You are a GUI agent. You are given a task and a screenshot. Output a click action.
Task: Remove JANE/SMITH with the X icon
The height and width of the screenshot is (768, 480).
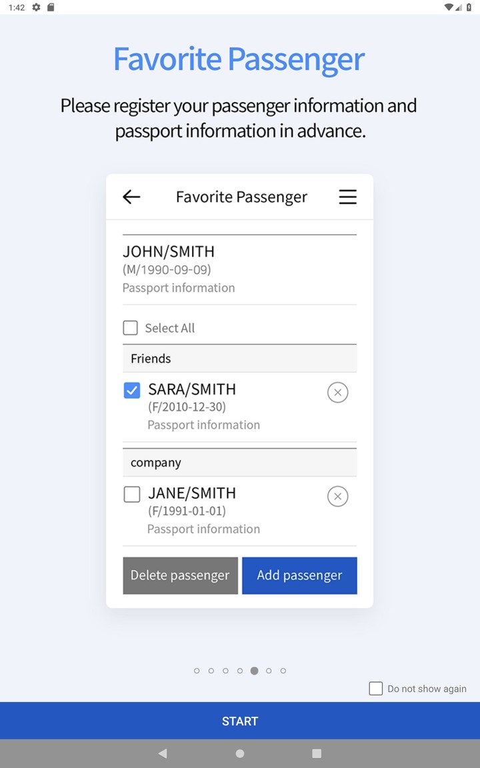(x=337, y=497)
